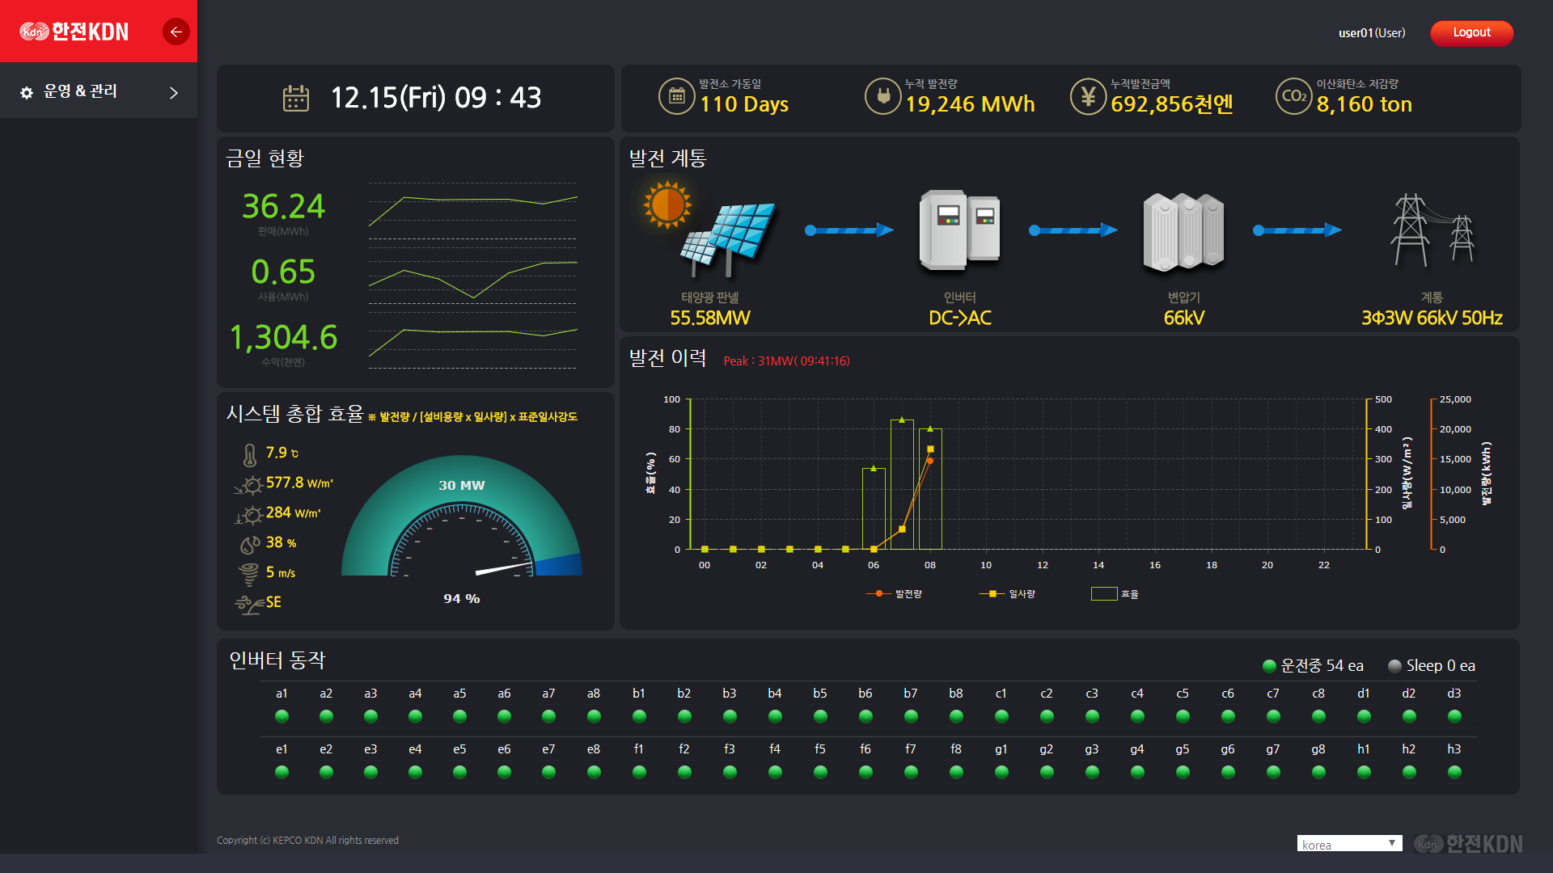Click the 110 Days value
Image resolution: width=1553 pixels, height=873 pixels.
tap(744, 104)
